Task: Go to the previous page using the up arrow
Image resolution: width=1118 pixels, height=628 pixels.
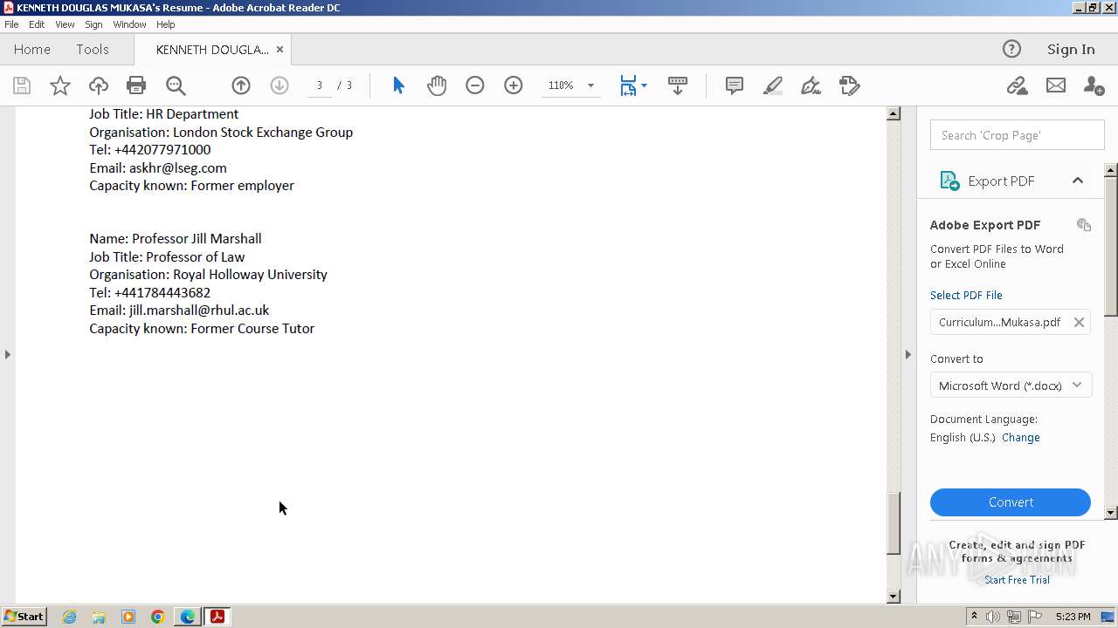Action: pyautogui.click(x=241, y=85)
